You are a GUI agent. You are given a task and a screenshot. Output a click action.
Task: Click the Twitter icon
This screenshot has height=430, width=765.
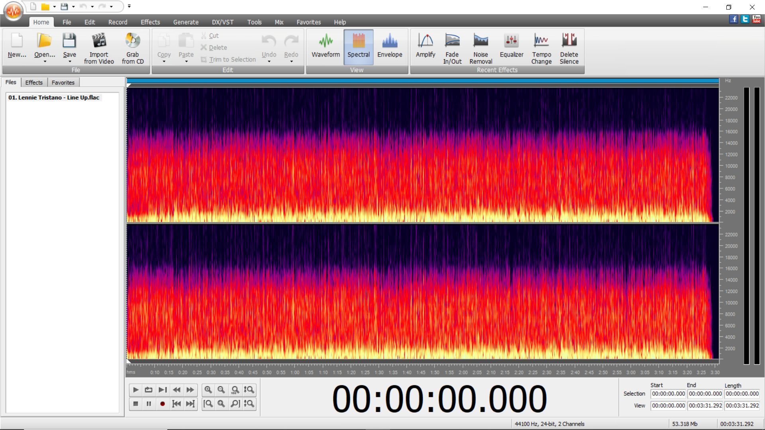[x=745, y=19]
